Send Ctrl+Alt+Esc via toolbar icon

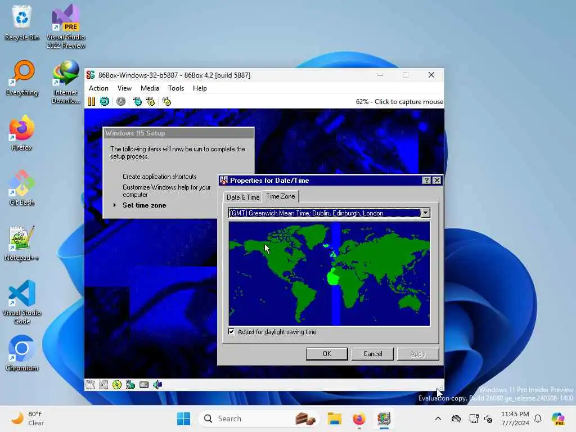[150, 101]
